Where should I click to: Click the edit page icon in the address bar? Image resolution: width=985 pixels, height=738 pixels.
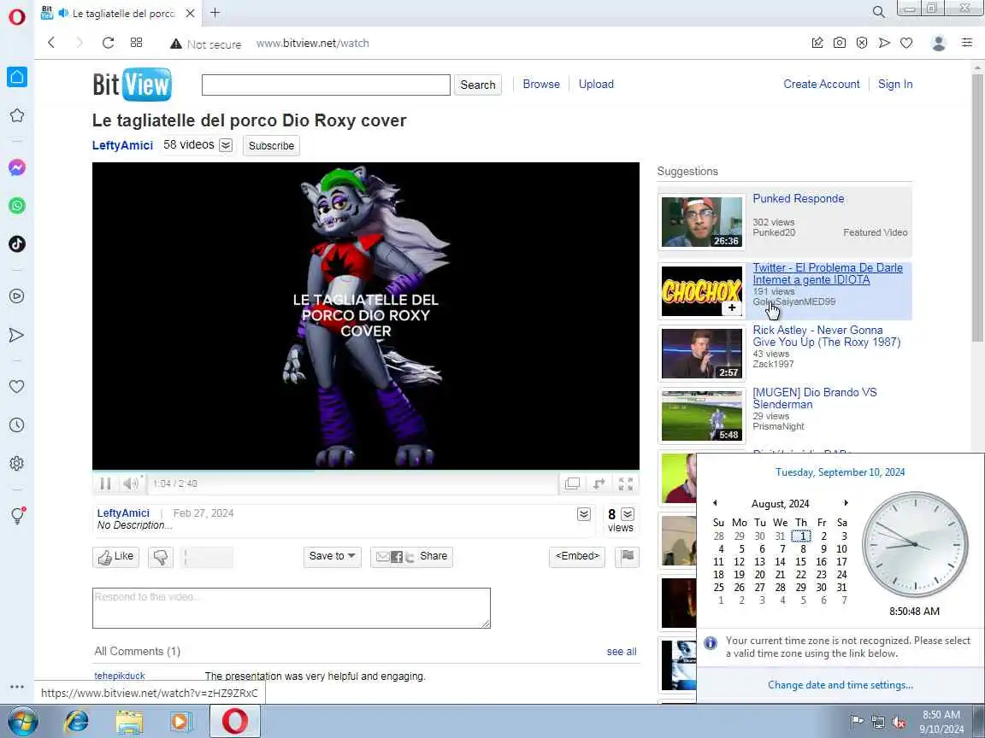coord(817,43)
